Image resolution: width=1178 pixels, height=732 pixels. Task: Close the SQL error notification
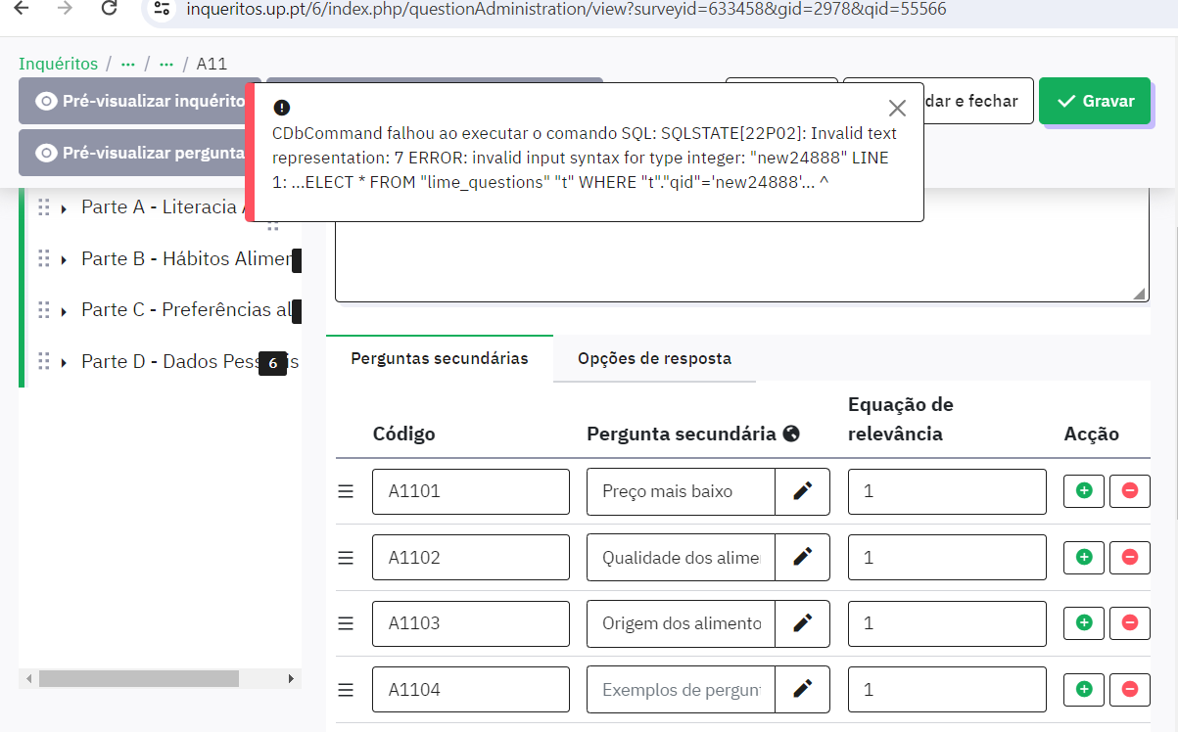(x=897, y=108)
